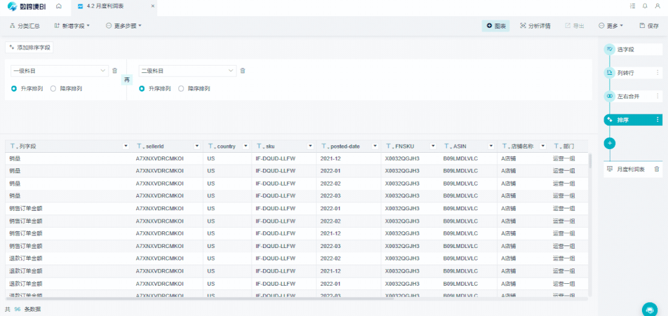Click the 导出 button
668x316 pixels.
tap(575, 26)
